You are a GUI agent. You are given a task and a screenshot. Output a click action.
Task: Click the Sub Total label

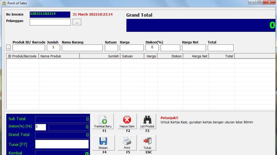[17, 119]
